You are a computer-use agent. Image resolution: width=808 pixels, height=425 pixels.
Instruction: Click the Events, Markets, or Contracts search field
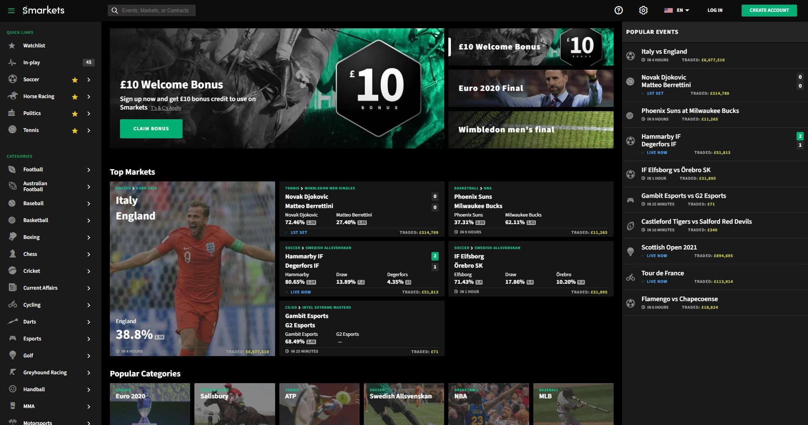coord(155,10)
